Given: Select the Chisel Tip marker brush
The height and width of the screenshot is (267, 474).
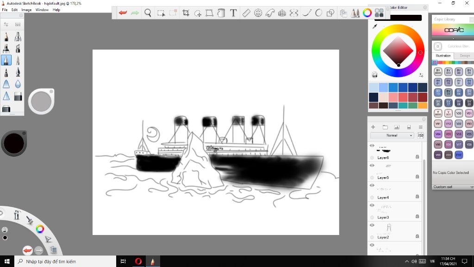Looking at the screenshot, I should pyautogui.click(x=18, y=48).
